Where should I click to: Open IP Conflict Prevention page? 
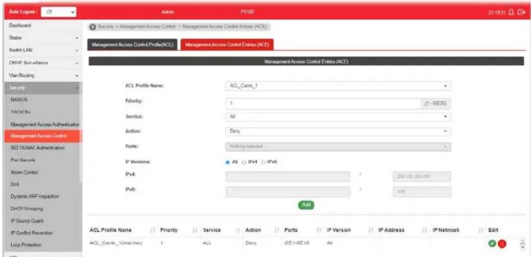click(31, 233)
